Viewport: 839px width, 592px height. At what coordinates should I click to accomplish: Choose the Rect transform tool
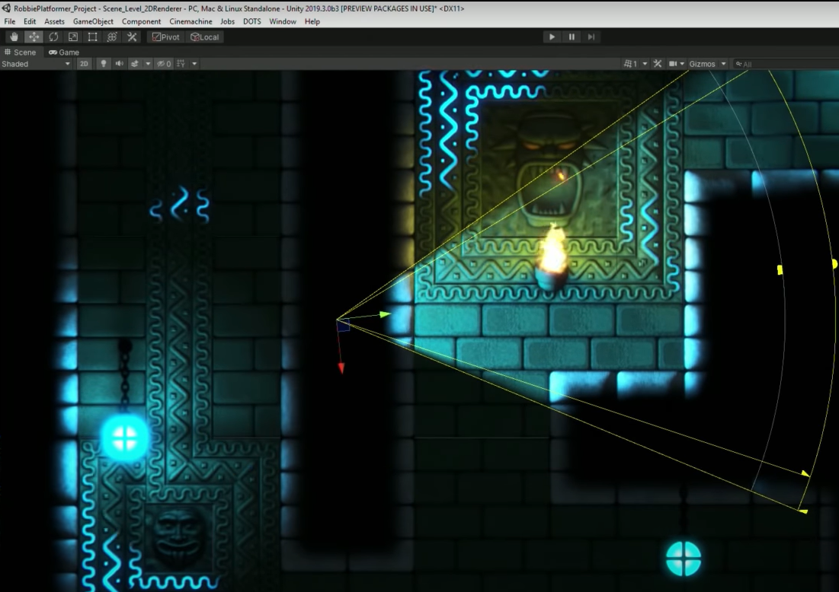(x=91, y=36)
